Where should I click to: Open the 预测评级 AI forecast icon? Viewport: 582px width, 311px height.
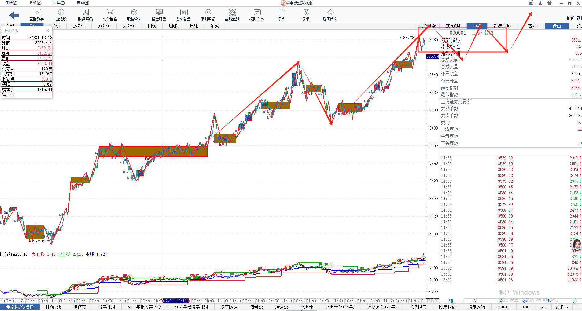[208, 15]
